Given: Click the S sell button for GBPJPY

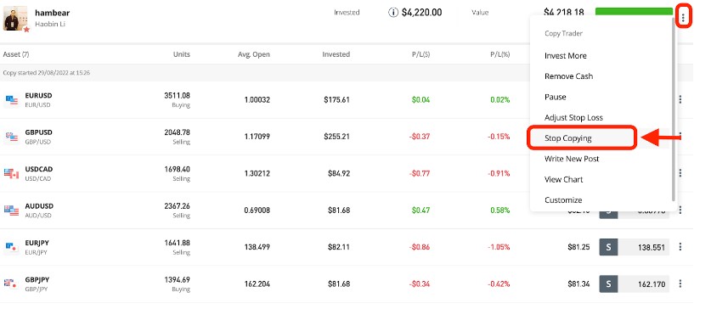Looking at the screenshot, I should pyautogui.click(x=608, y=284).
